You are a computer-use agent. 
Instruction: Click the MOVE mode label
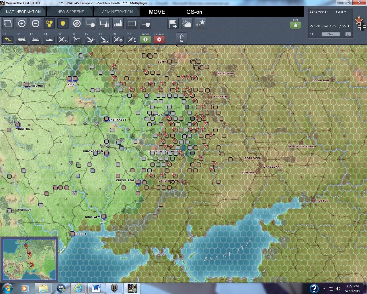[157, 12]
